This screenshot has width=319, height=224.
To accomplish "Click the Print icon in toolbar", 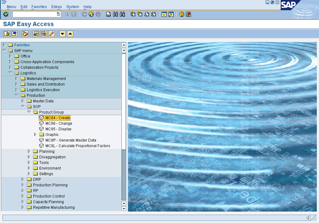I will tap(108, 14).
